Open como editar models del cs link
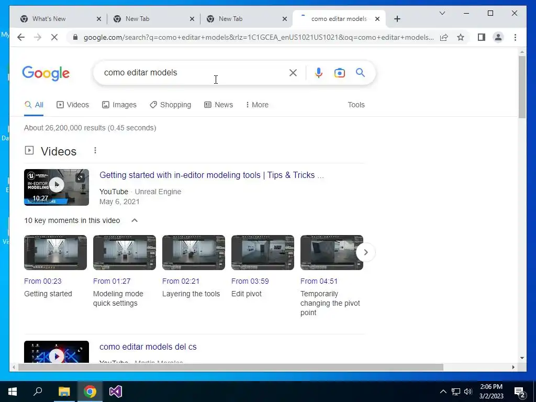The image size is (536, 402). pos(148,347)
